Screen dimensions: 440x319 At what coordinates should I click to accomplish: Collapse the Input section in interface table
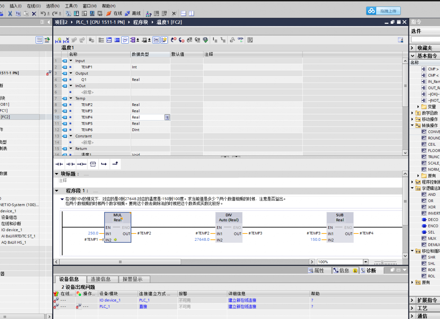click(x=71, y=61)
